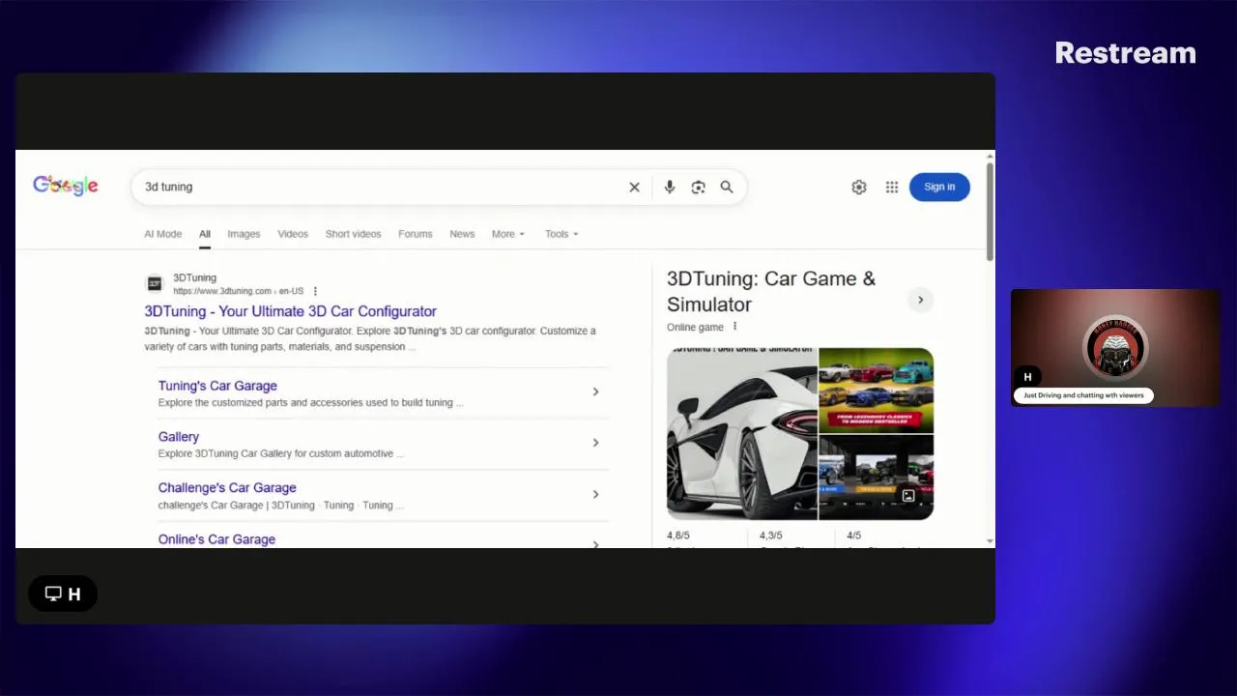Select the All results tab
Image resolution: width=1237 pixels, height=696 pixels.
pyautogui.click(x=205, y=234)
